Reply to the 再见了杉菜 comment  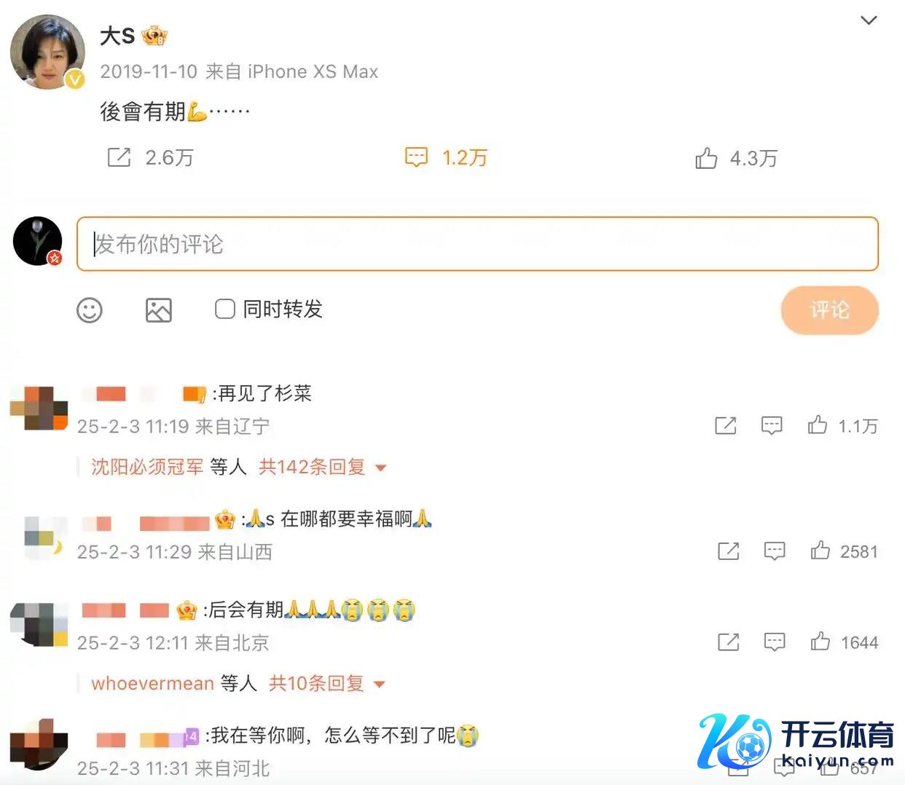pyautogui.click(x=772, y=425)
